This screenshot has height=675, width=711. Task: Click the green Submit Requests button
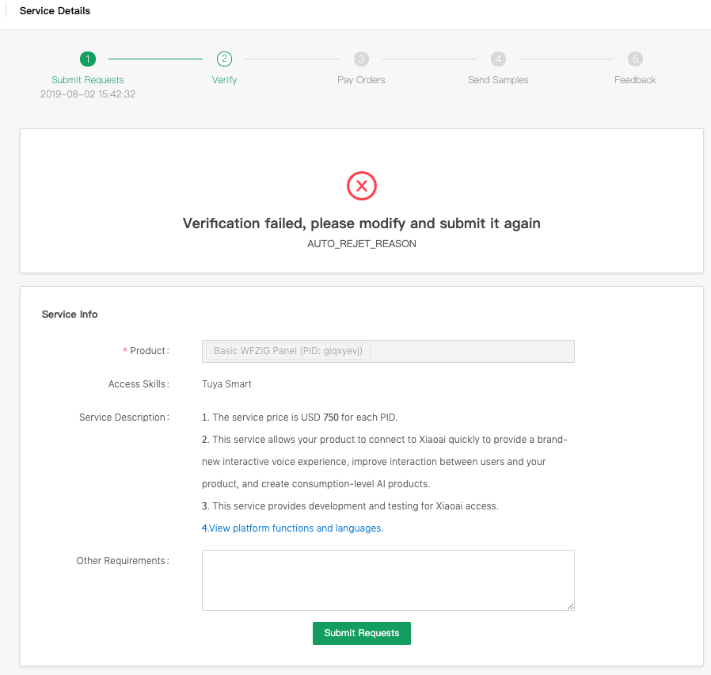click(362, 633)
